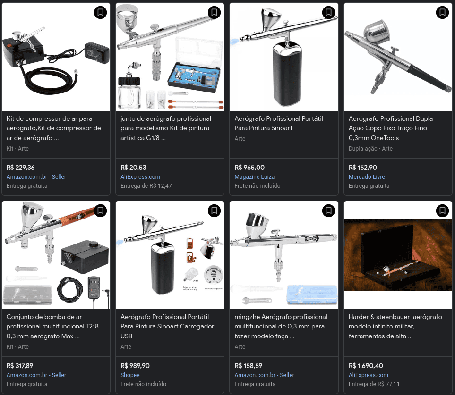This screenshot has height=395, width=455.
Task: Open Amazon.com.br seller link for R$ 229,36 item
Action: (36, 177)
